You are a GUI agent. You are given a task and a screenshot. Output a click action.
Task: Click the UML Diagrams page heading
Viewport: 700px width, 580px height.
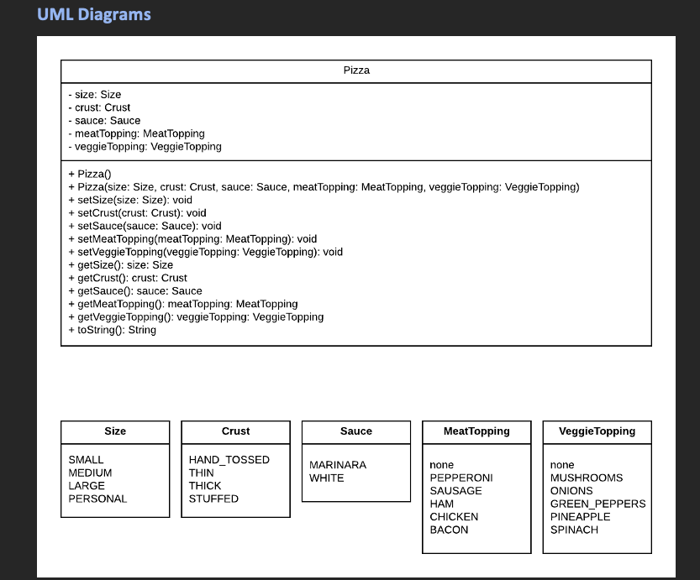point(91,14)
